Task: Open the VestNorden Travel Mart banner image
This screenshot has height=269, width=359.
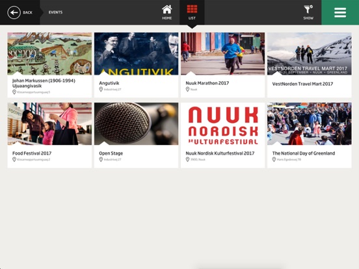Action: pyautogui.click(x=310, y=53)
